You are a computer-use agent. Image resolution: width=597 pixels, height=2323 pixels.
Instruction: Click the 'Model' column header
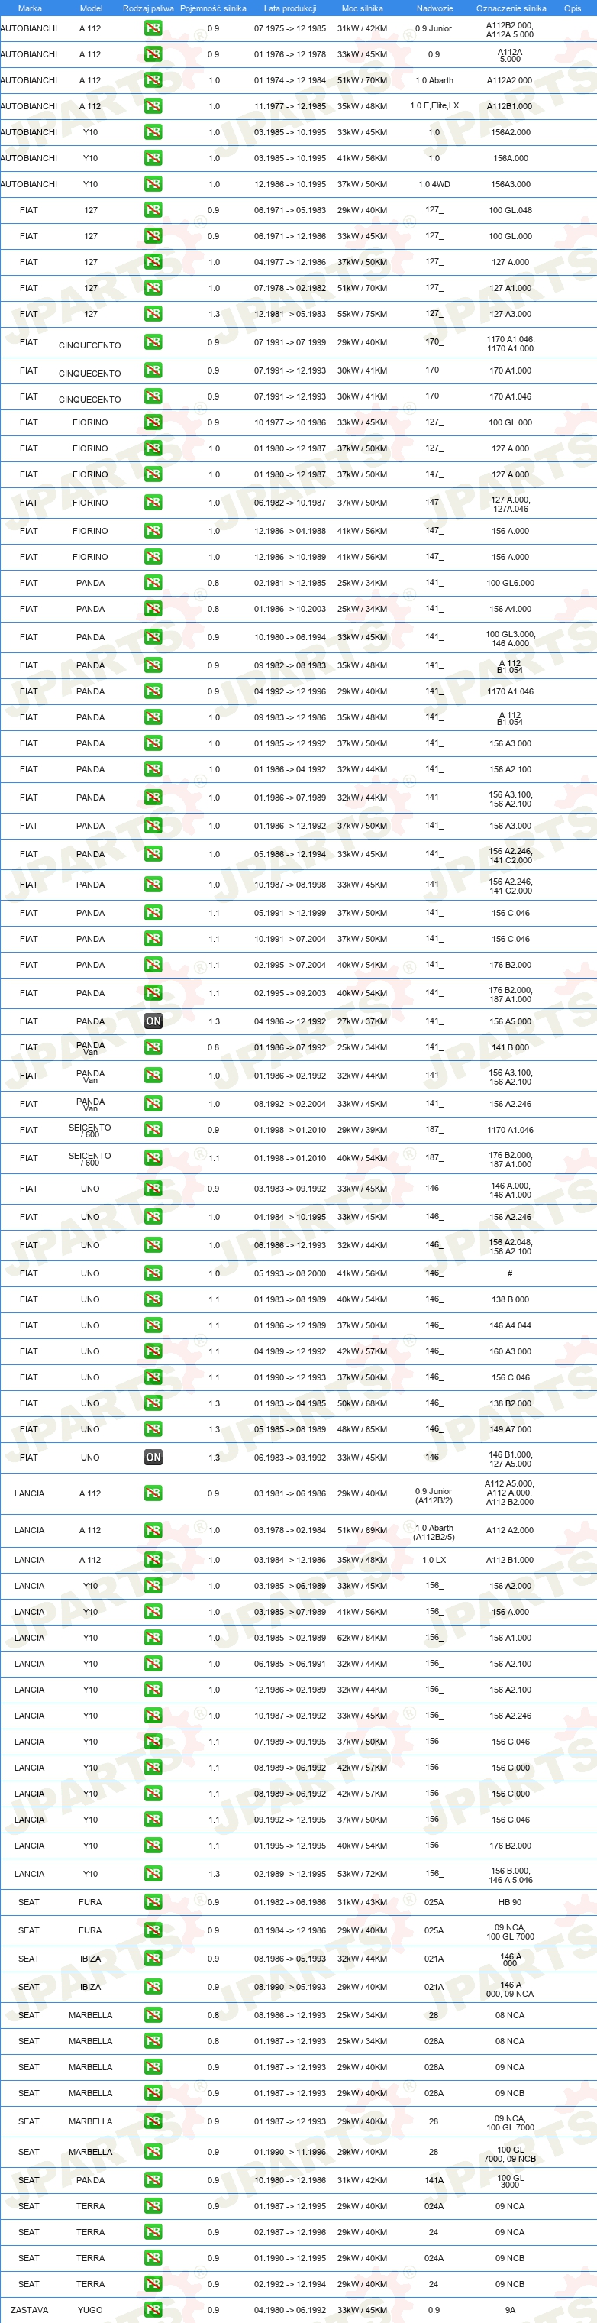pos(91,8)
